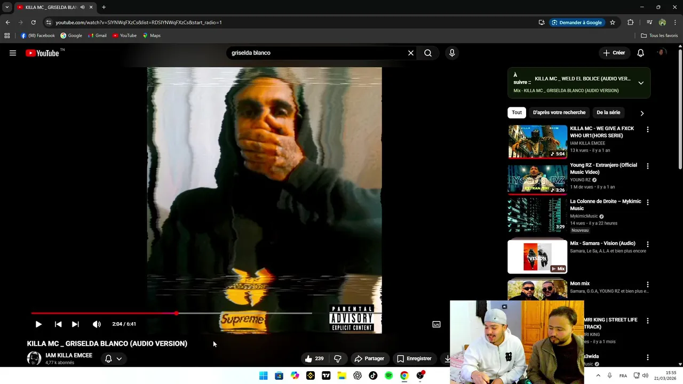
Task: Seek on the red video progress bar
Action: click(x=171, y=313)
